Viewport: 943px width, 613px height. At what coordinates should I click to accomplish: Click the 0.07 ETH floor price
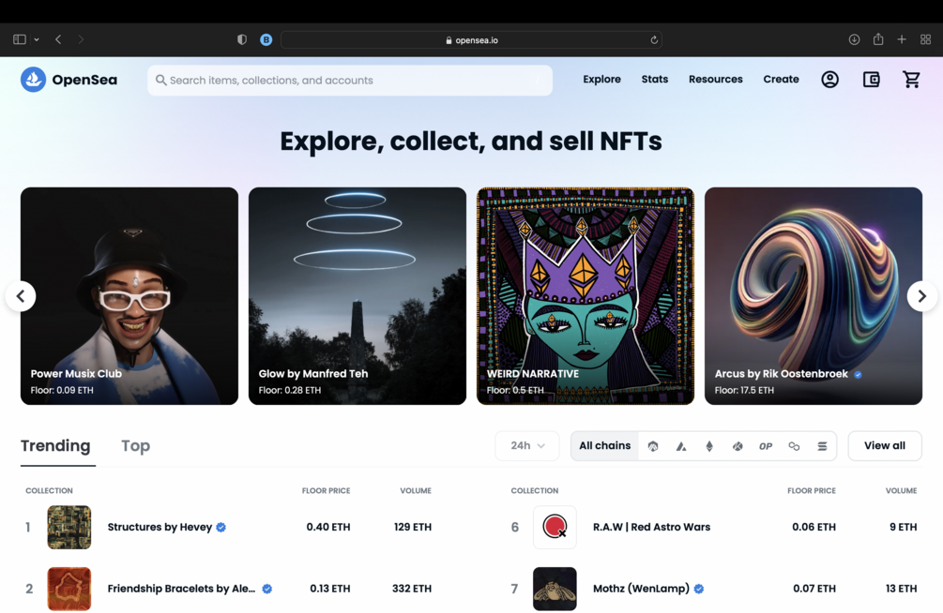[814, 589]
